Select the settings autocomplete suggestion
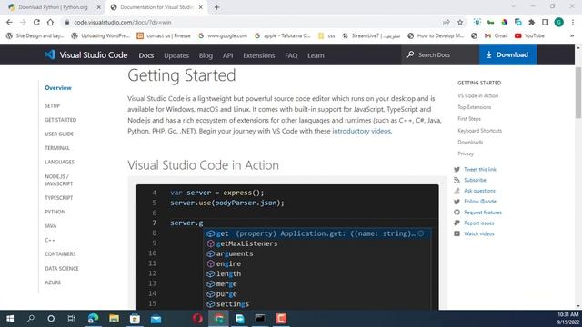The height and width of the screenshot is (327, 582). click(233, 304)
